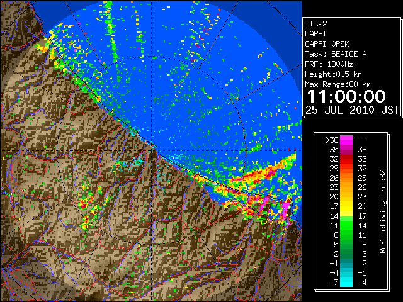Pick the bright magenta >38 legend swatch
The width and height of the screenshot is (403, 302).
coord(346,140)
